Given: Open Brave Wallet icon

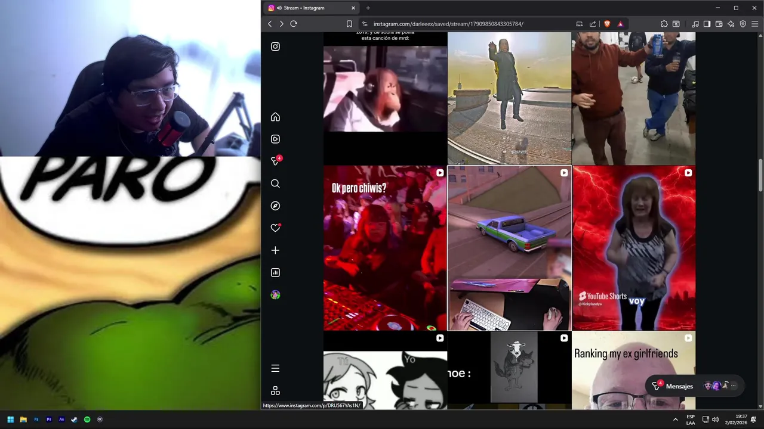Looking at the screenshot, I should click(x=719, y=24).
